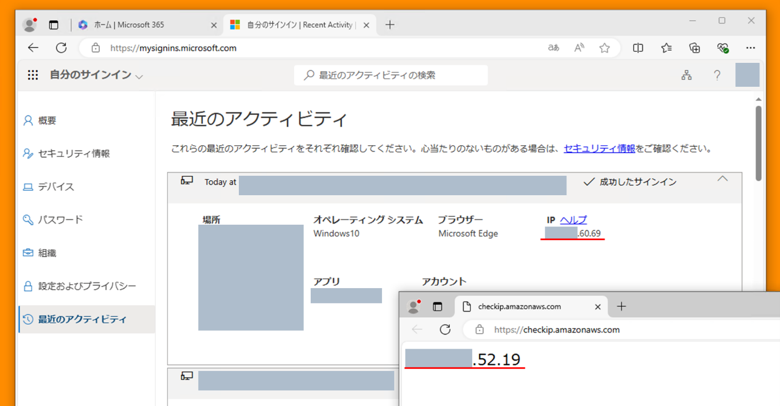Open the Collections toolbar icon
The width and height of the screenshot is (780, 406).
click(694, 48)
